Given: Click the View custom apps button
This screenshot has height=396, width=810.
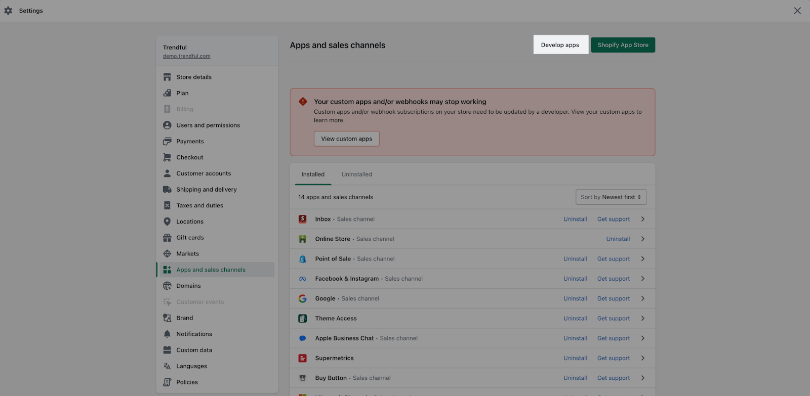Looking at the screenshot, I should pos(347,139).
